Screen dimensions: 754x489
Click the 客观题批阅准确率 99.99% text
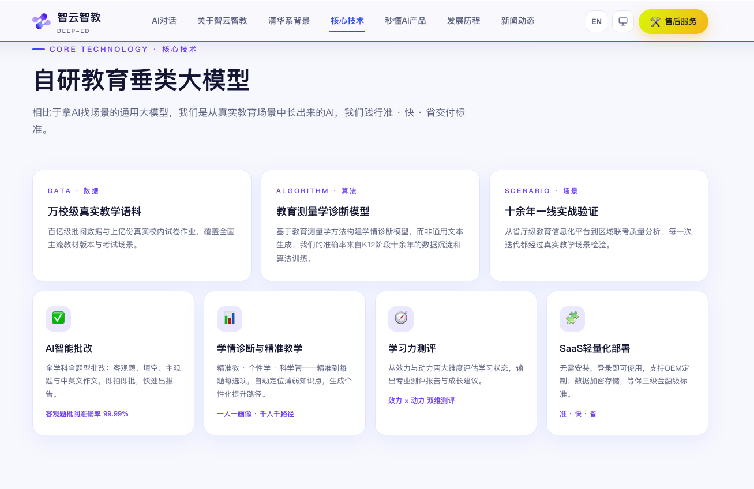[87, 414]
